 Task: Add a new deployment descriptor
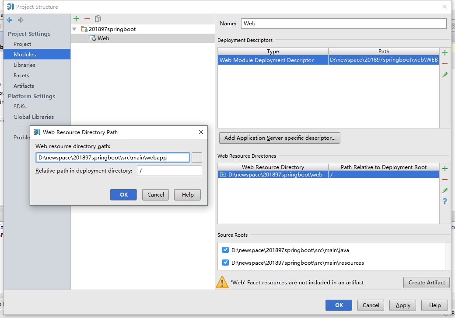pyautogui.click(x=445, y=53)
